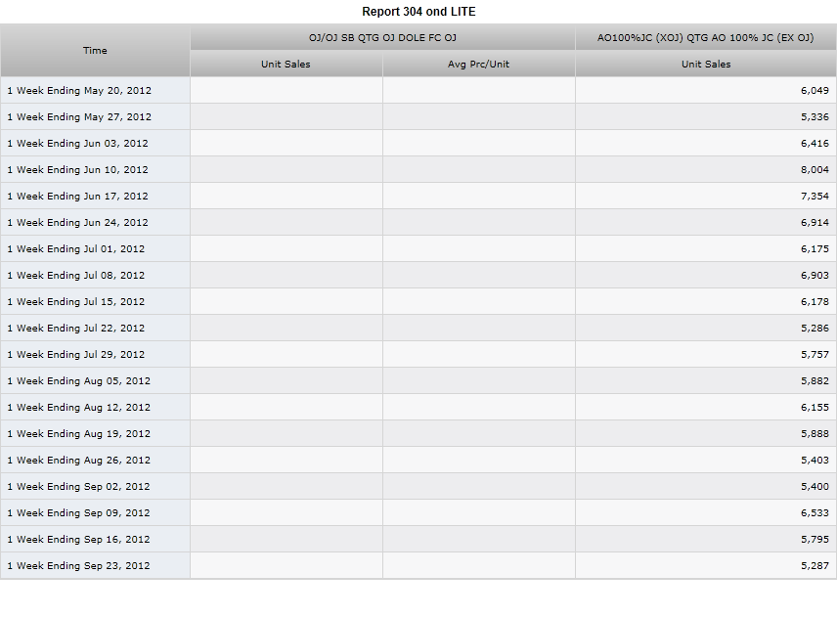Click the unit sales value 5,286
This screenshot has width=837, height=617.
pos(815,329)
